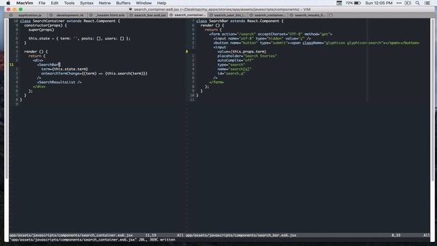Open the calendar menu bar icon
Viewport: 437px width, 246px height.
(x=339, y=3)
